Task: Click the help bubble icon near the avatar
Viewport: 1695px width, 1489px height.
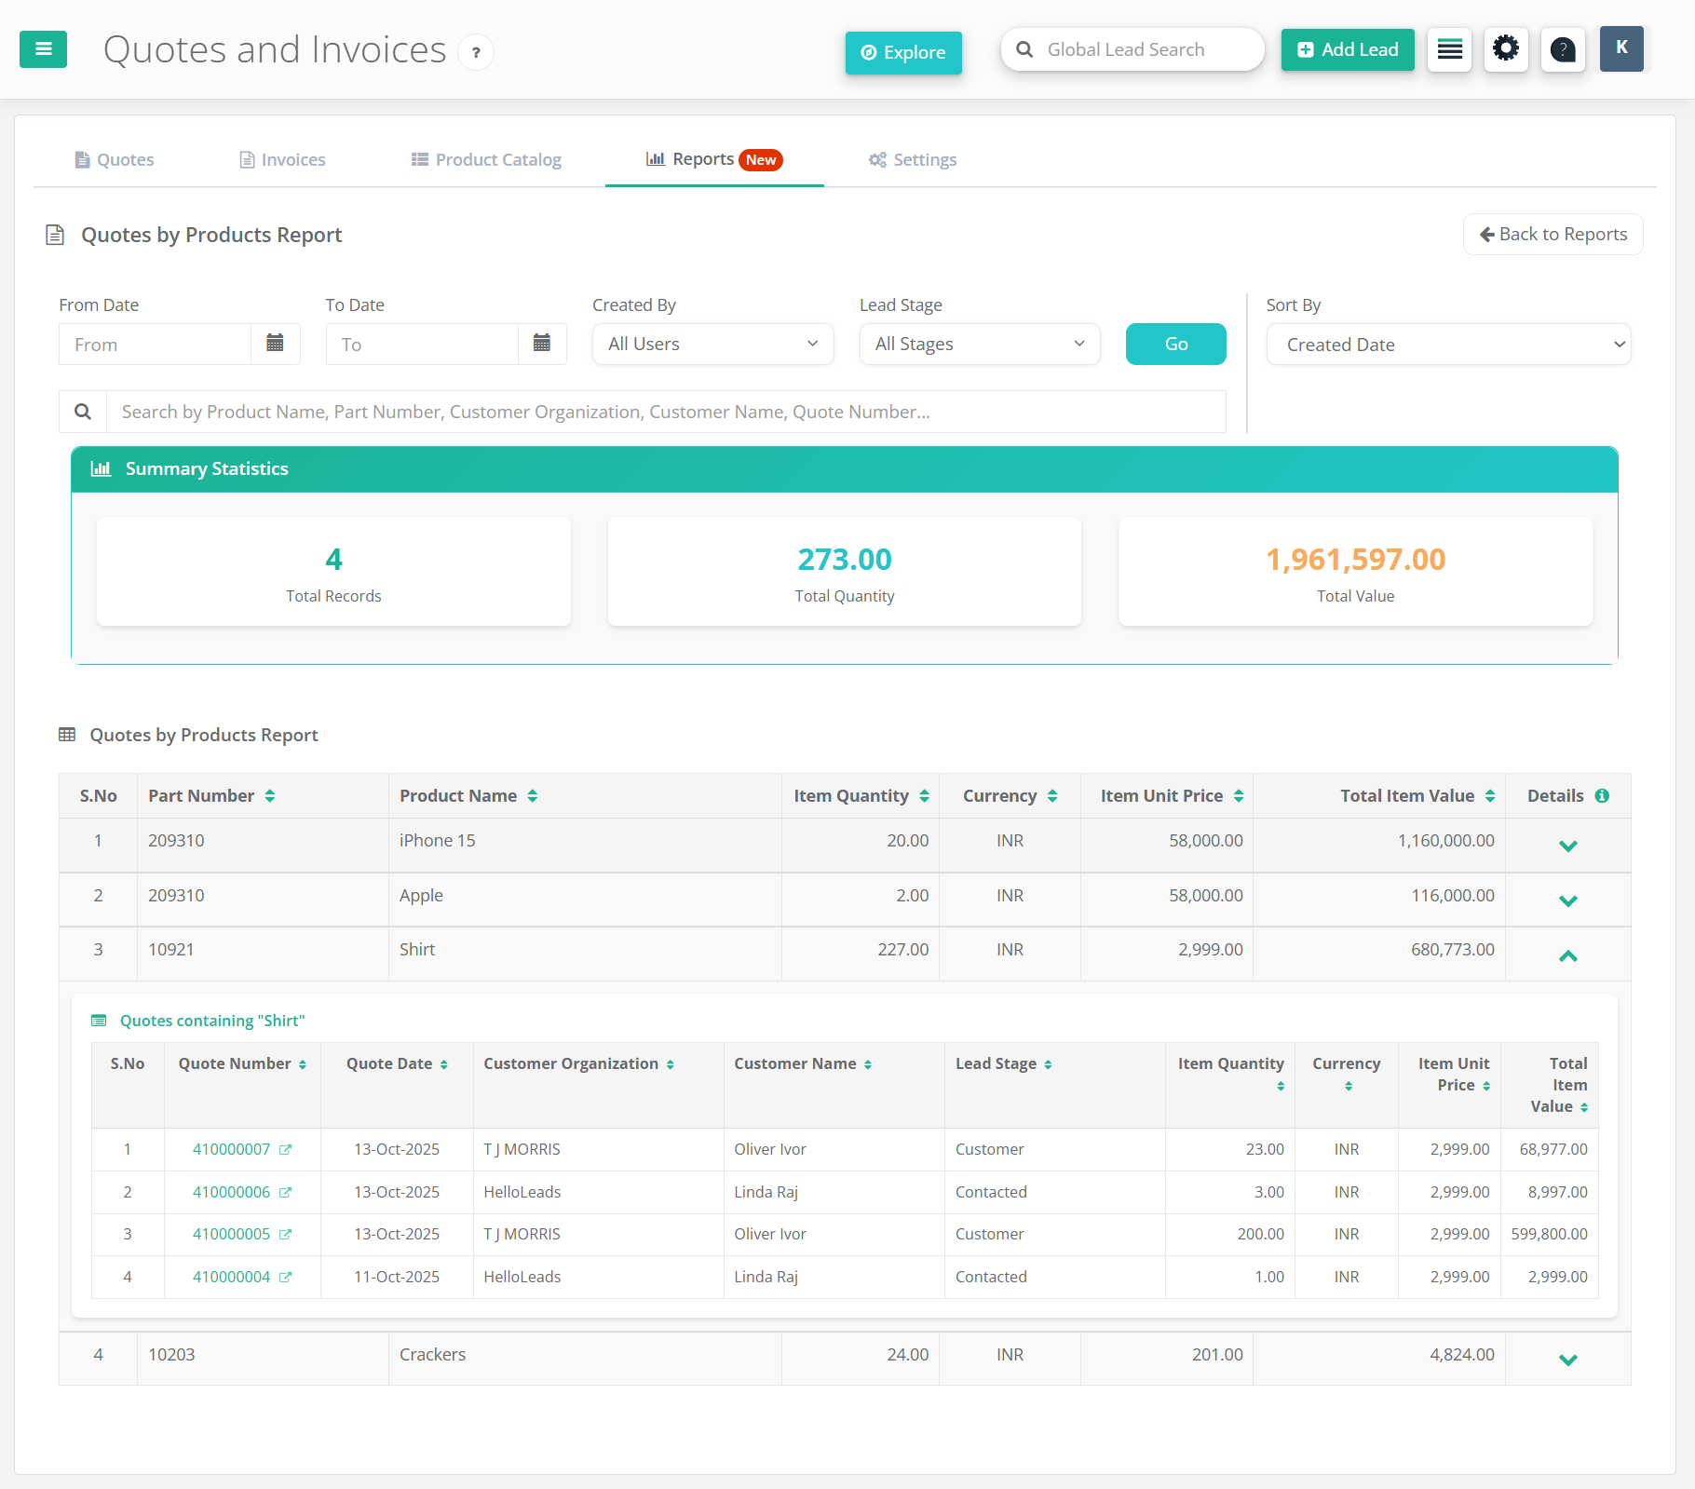Action: click(x=1563, y=49)
